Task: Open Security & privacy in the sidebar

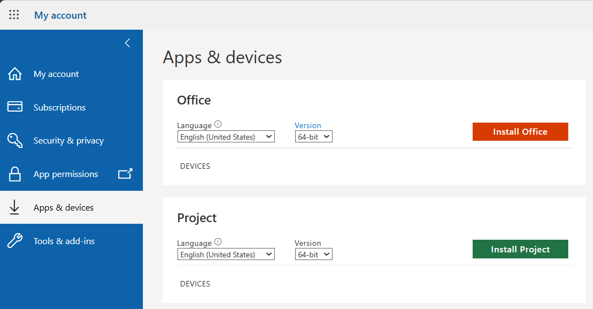Action: [71, 140]
